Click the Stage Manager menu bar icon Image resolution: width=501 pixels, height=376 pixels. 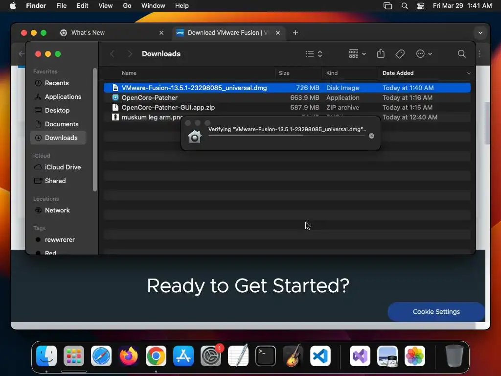pyautogui.click(x=387, y=6)
